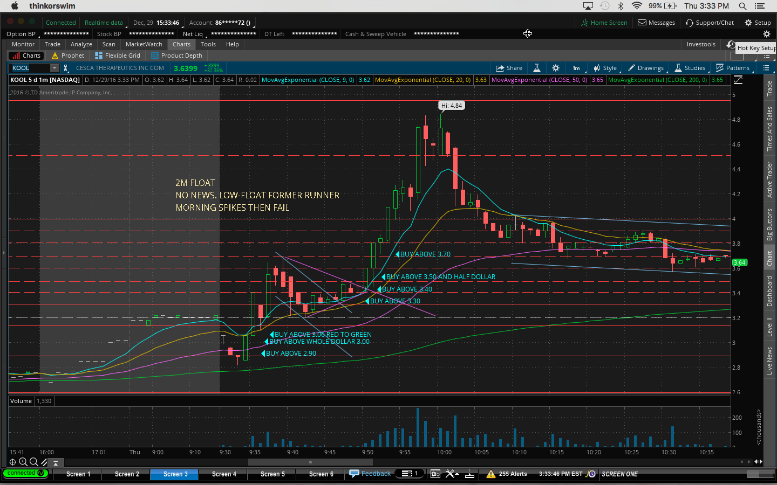
Task: Click the gadget count pill in status bar
Action: tap(410, 474)
